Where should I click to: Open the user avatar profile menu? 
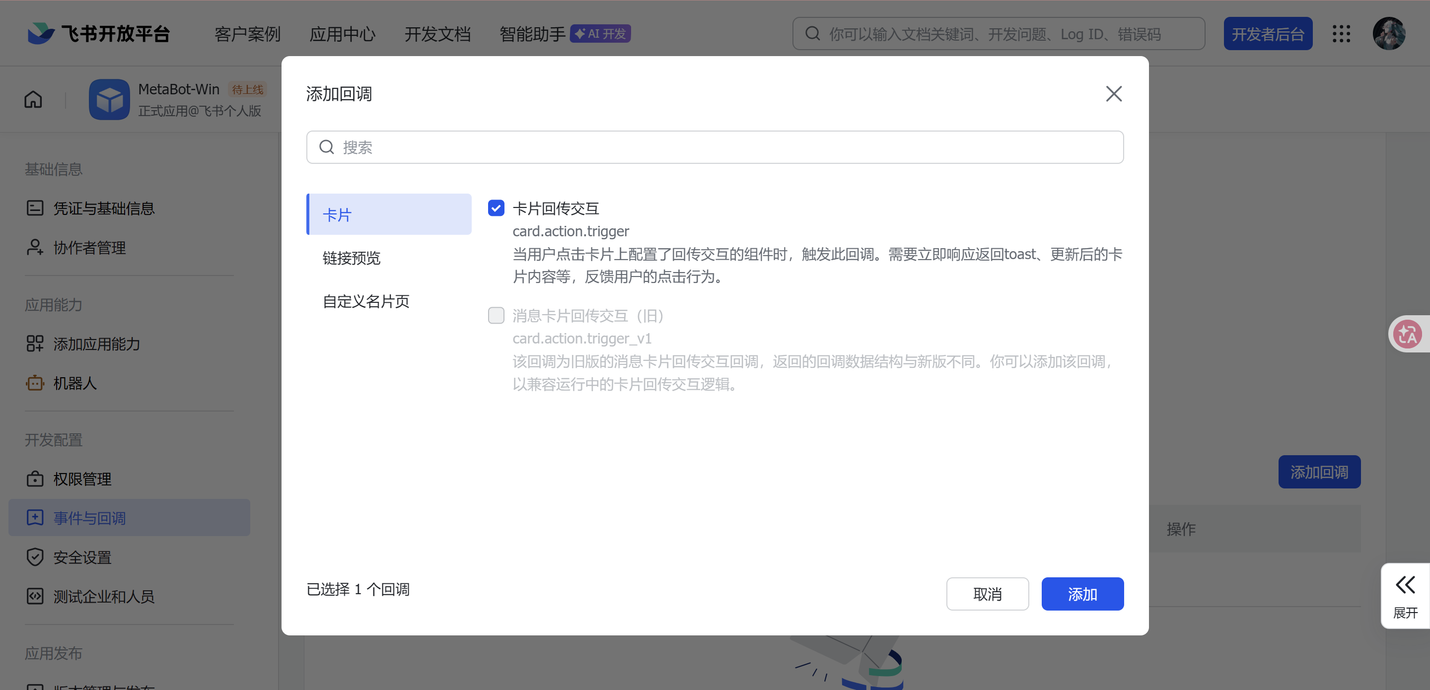tap(1388, 34)
